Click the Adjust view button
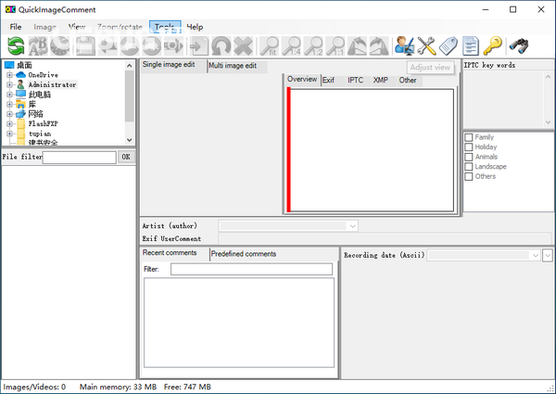The image size is (556, 394). [430, 68]
